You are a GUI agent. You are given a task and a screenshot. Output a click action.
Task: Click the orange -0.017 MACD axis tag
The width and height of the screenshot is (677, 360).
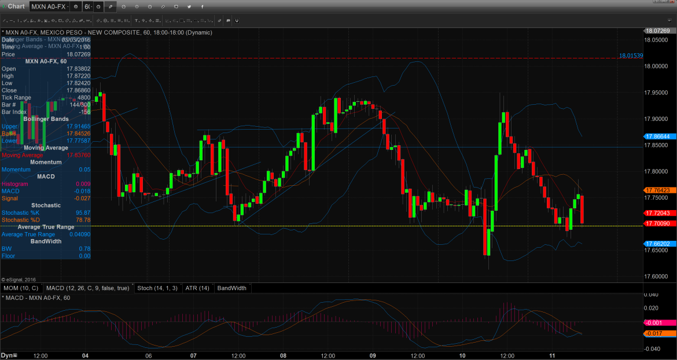coord(660,333)
